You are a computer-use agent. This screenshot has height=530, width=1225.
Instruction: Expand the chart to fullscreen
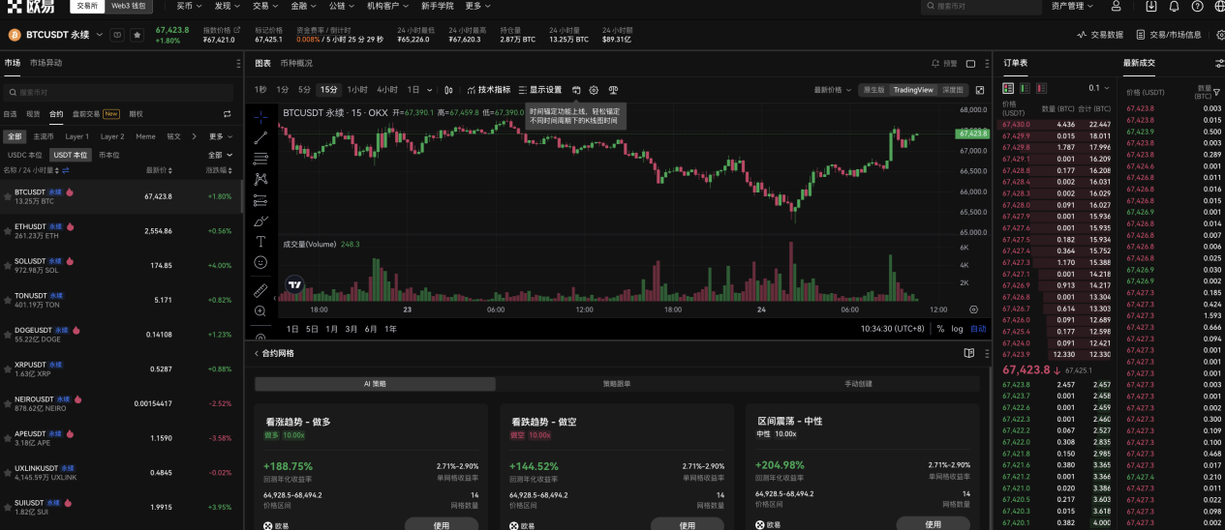979,90
